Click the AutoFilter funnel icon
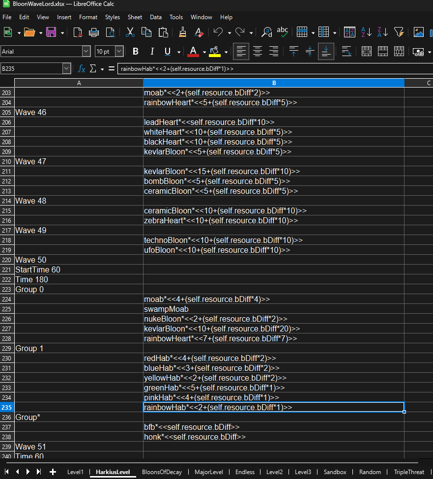 point(399,32)
